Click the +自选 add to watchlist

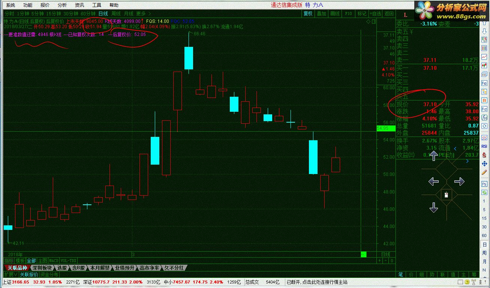click(x=375, y=13)
